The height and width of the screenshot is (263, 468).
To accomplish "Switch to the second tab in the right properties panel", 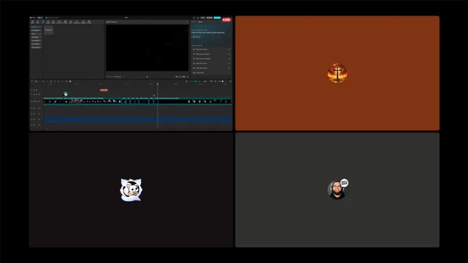I will coord(200,22).
